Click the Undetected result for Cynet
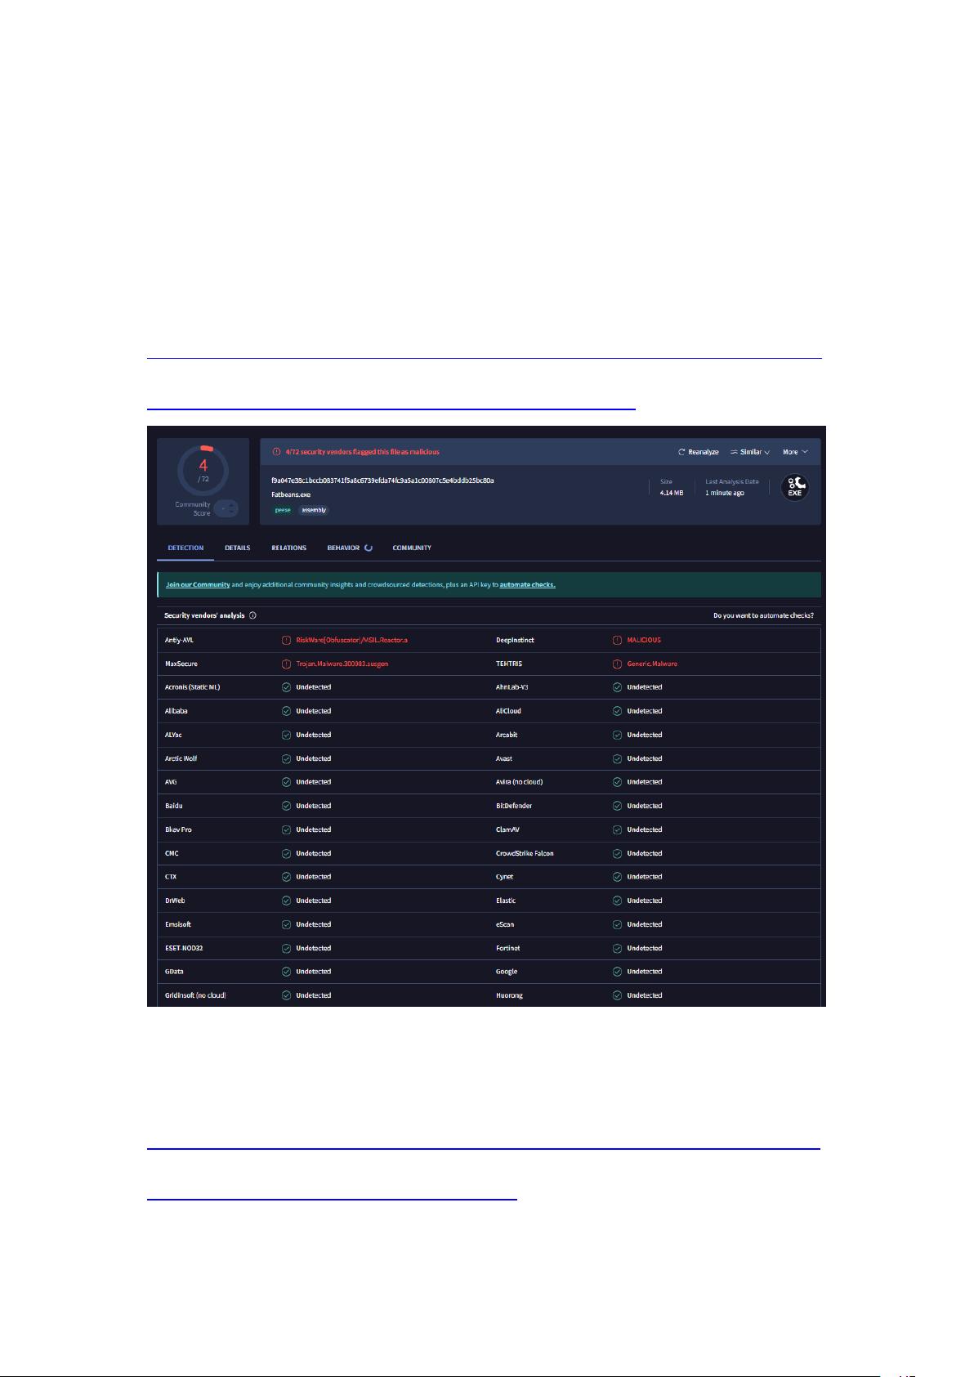974x1377 pixels. tap(645, 877)
